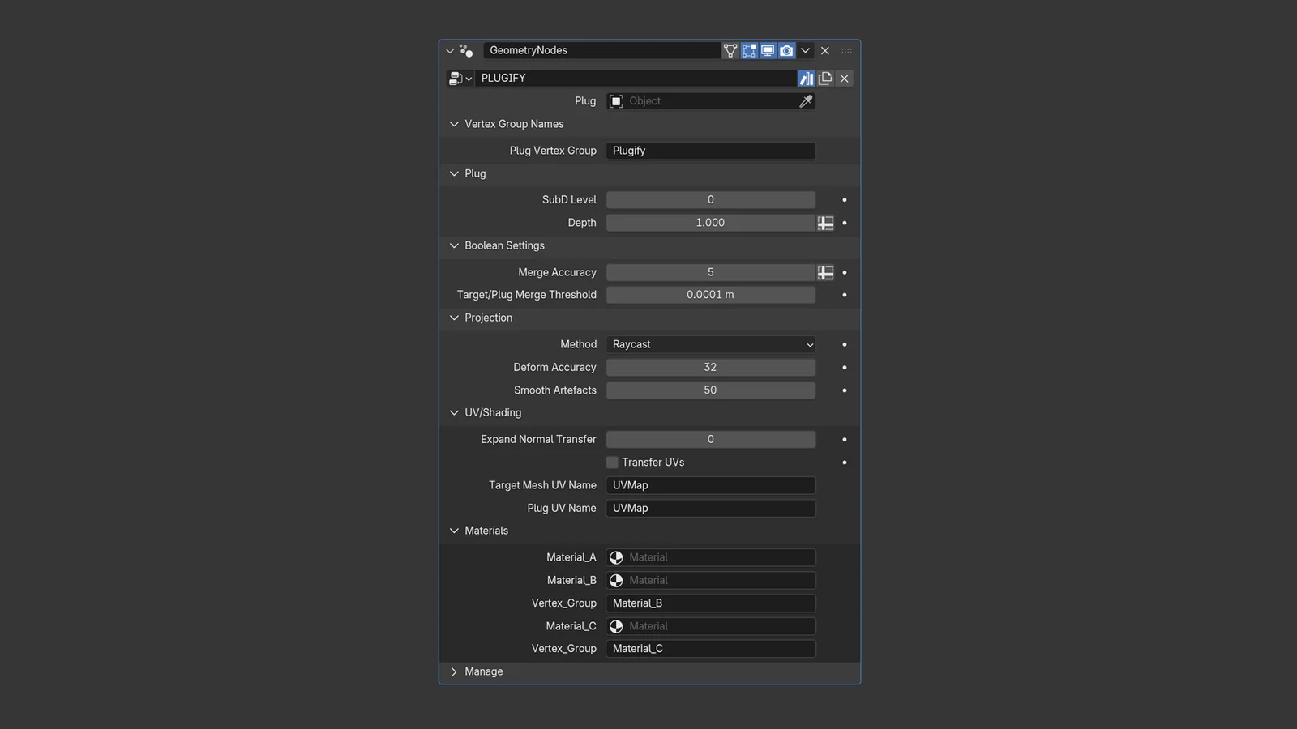
Task: Click the Material_B material browser icon
Action: tap(616, 580)
